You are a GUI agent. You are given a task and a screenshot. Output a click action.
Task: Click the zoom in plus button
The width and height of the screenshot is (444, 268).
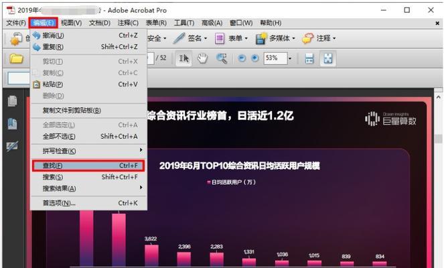(255, 58)
